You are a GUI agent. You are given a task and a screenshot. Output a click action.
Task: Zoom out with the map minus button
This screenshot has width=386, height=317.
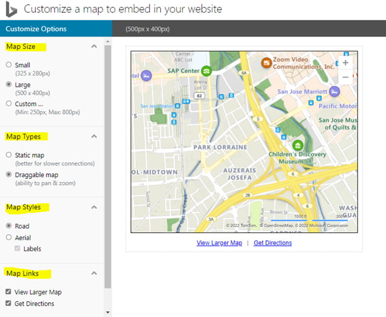click(x=345, y=77)
